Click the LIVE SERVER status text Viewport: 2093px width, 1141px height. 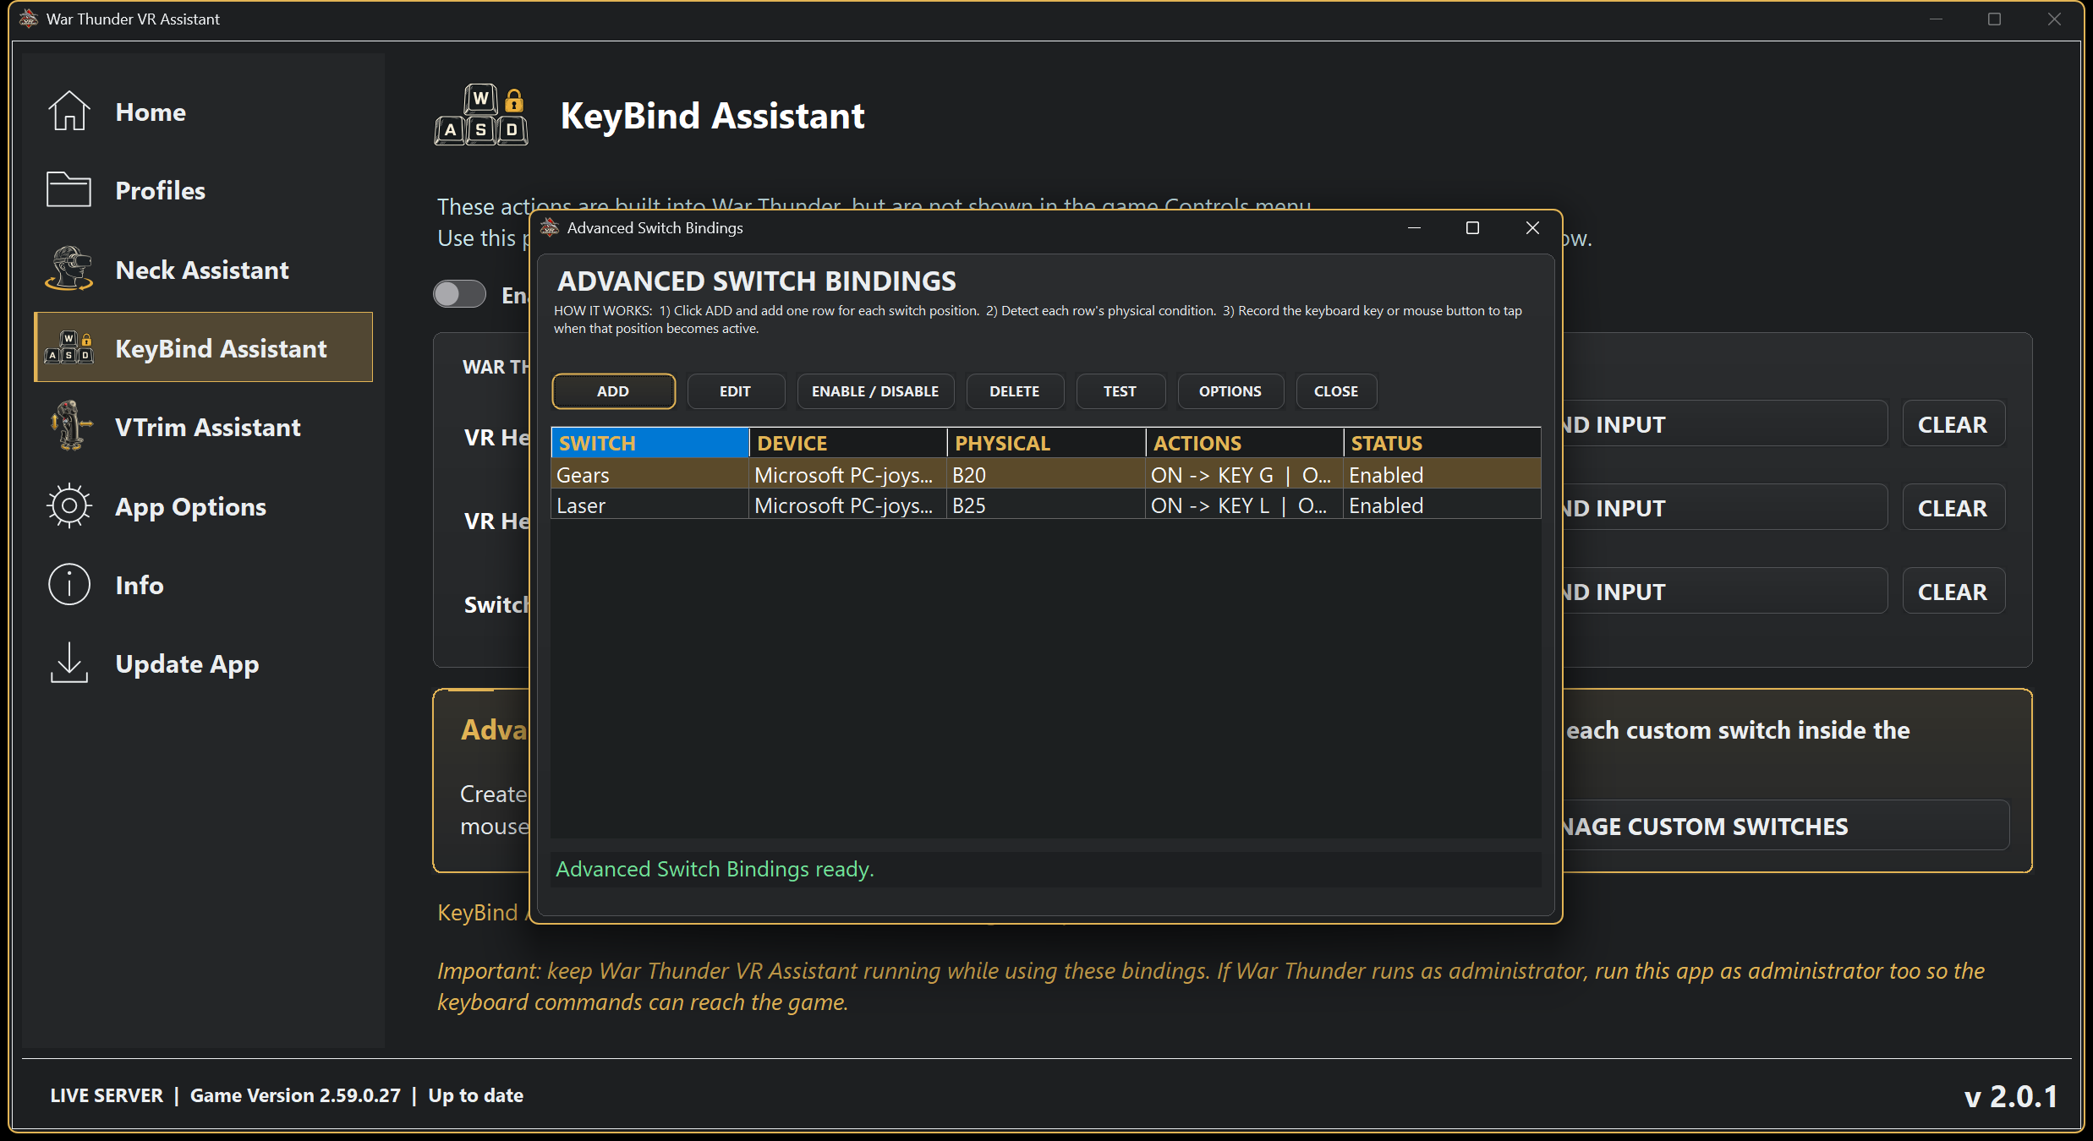click(107, 1095)
